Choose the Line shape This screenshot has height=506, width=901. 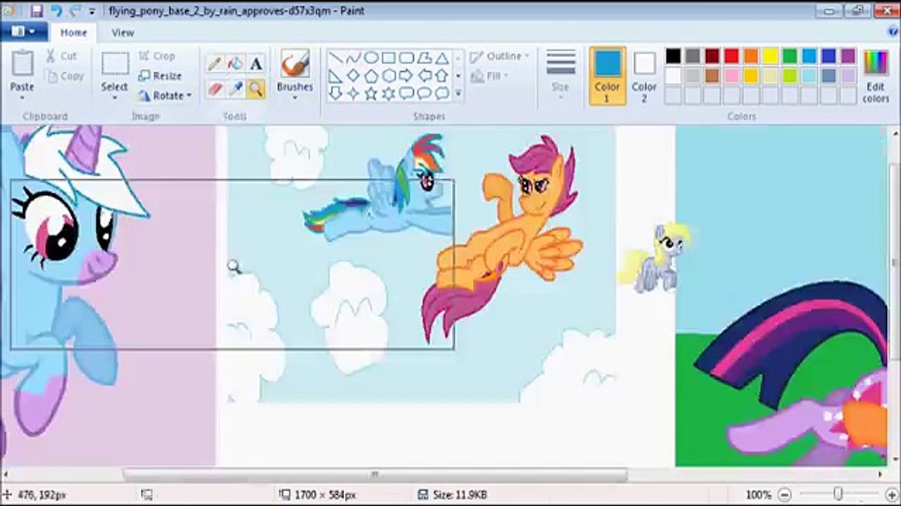pos(336,58)
